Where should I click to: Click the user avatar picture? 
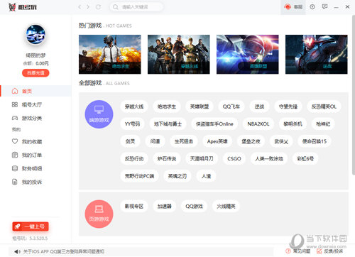coord(35,35)
